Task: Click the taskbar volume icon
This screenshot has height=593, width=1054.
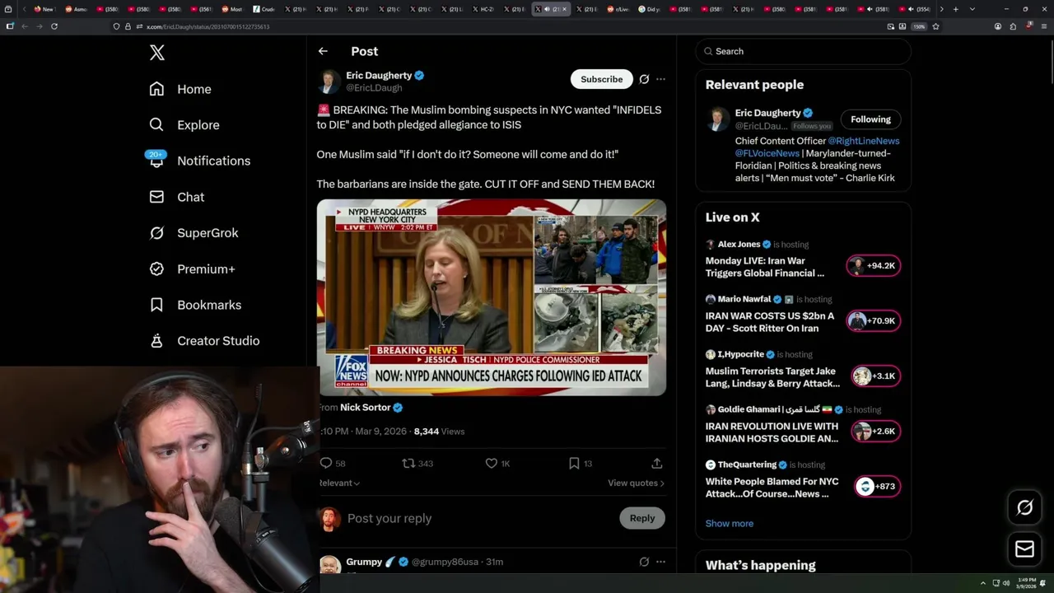Action: (x=1005, y=583)
